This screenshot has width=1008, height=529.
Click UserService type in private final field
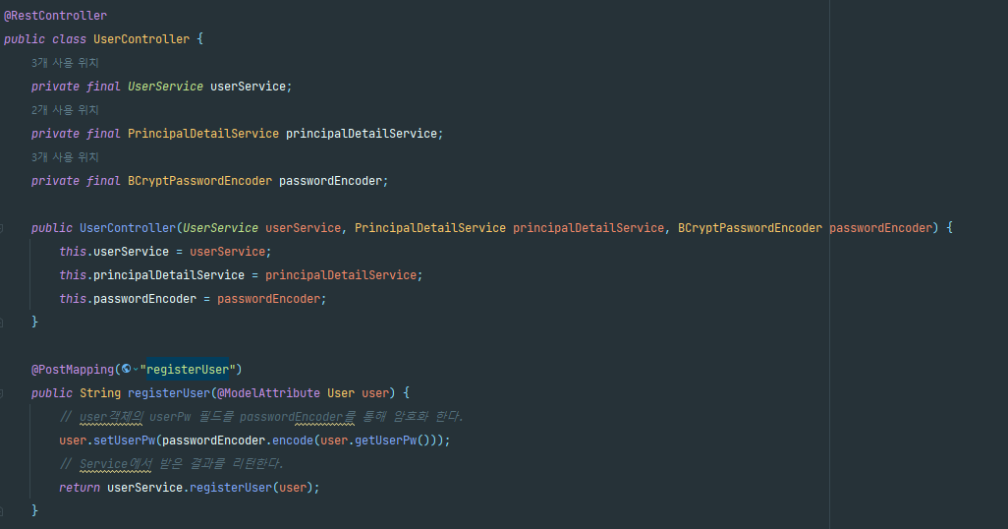tap(165, 87)
